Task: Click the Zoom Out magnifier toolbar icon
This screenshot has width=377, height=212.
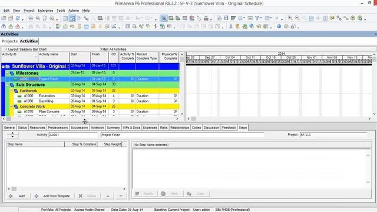Action: pos(297,18)
